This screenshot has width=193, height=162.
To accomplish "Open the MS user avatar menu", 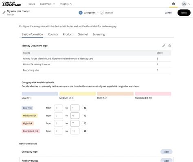I will (186, 4).
